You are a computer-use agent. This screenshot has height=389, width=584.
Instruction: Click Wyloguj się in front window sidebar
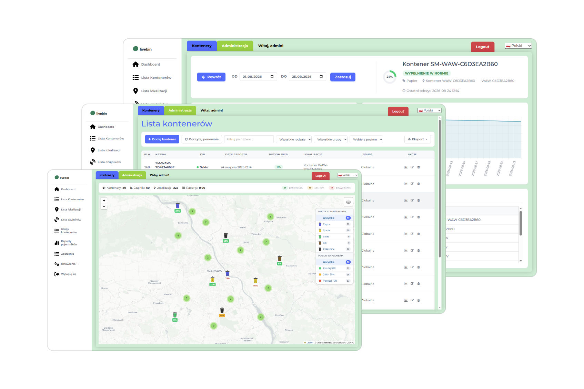pos(66,274)
